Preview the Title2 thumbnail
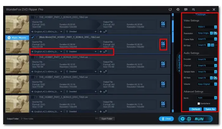This screenshot has width=222, height=129. pyautogui.click(x=17, y=24)
